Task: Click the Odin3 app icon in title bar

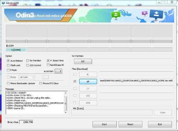Action: [x=3, y=3]
